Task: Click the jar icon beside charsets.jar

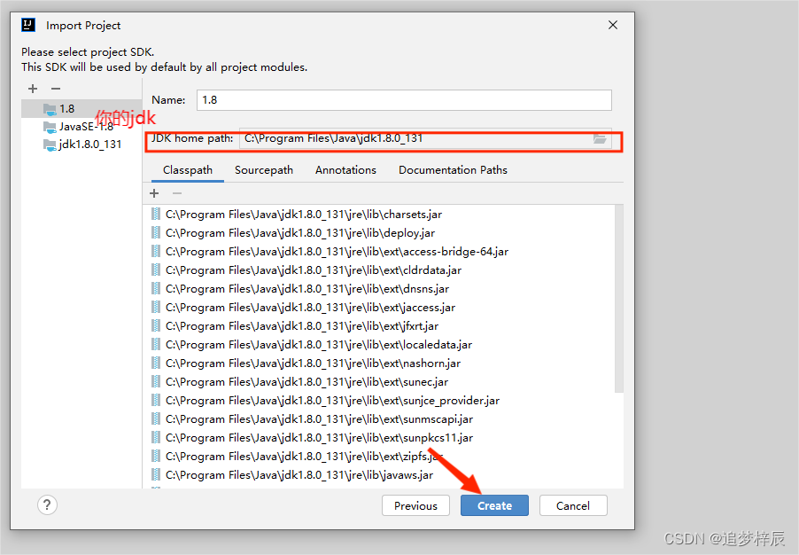Action: click(156, 214)
